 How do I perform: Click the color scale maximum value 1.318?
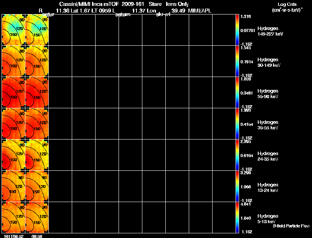[x=246, y=16]
